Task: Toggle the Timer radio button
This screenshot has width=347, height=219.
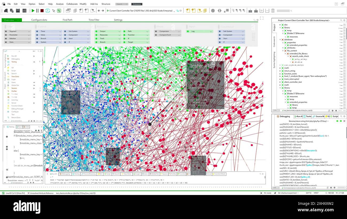Action: (x=37, y=31)
